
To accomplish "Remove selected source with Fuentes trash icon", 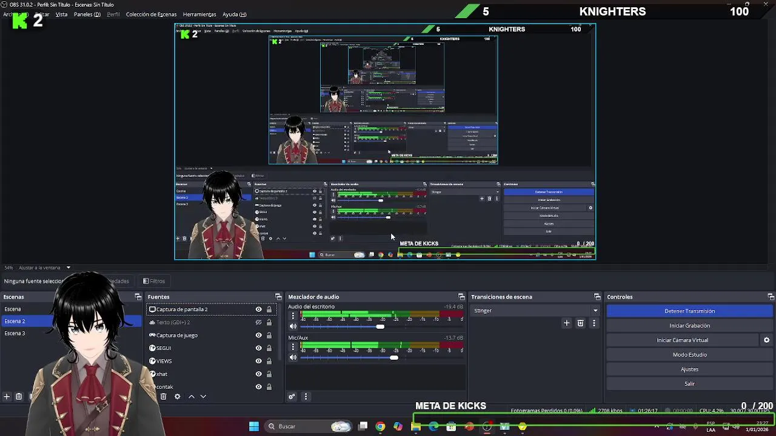I will point(163,397).
